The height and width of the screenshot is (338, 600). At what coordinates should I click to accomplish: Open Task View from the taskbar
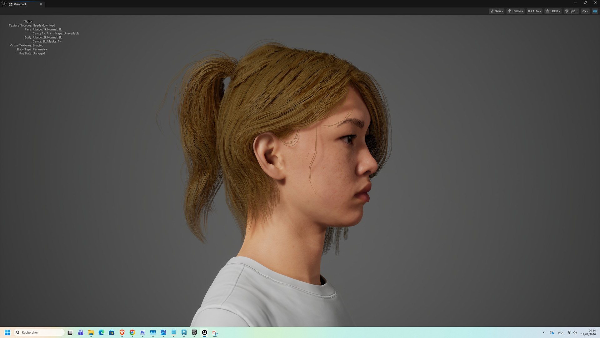70,332
